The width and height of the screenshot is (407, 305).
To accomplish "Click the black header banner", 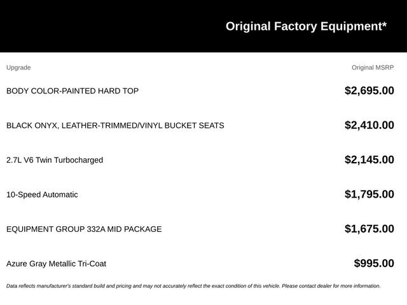I will 203,26.
